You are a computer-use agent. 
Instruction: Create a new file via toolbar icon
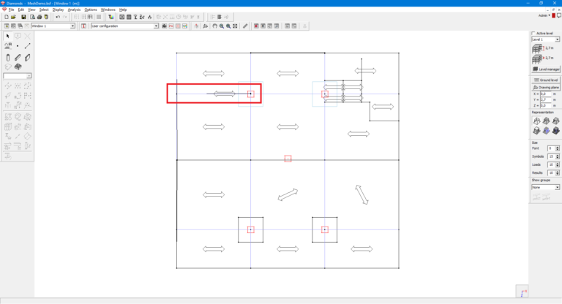coord(7,17)
